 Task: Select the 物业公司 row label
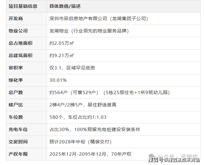18,31
